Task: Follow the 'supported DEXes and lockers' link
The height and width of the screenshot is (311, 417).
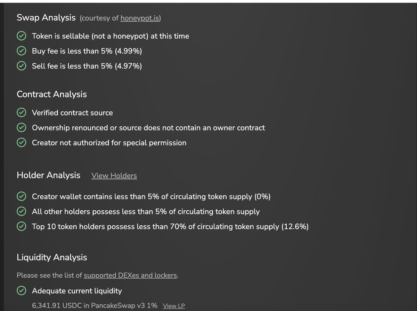Action: tap(130, 276)
